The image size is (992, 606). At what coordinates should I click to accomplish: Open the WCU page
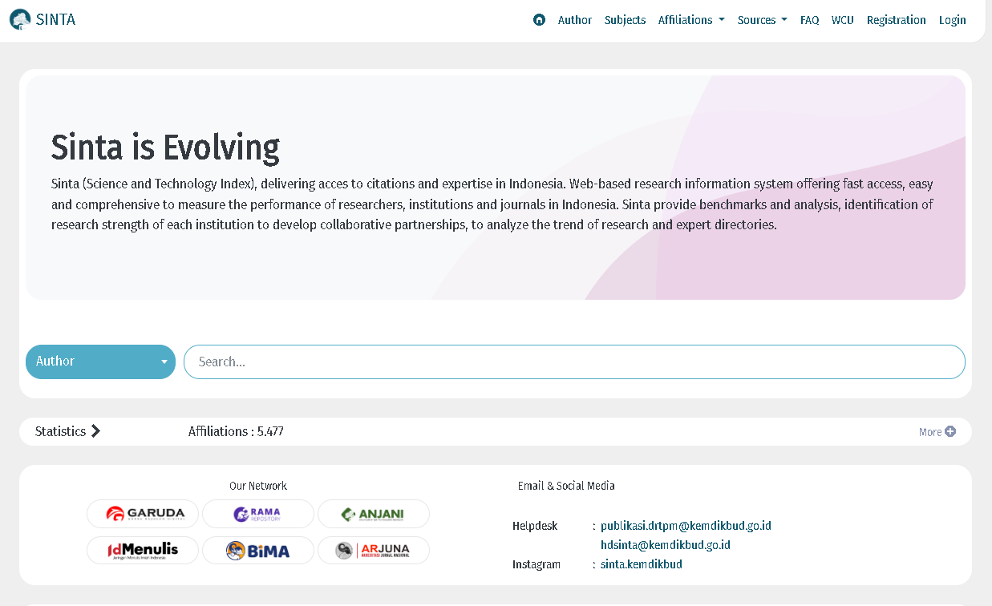tap(842, 20)
